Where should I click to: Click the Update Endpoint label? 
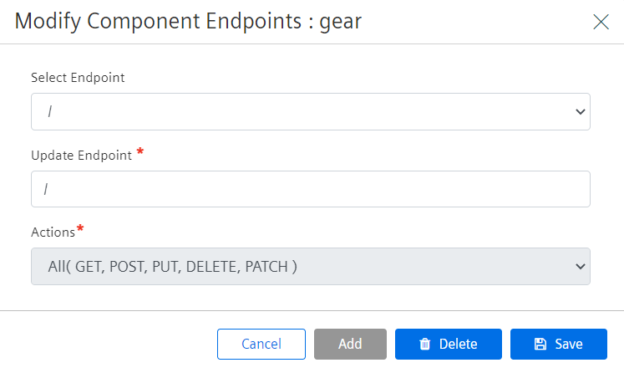tap(82, 155)
